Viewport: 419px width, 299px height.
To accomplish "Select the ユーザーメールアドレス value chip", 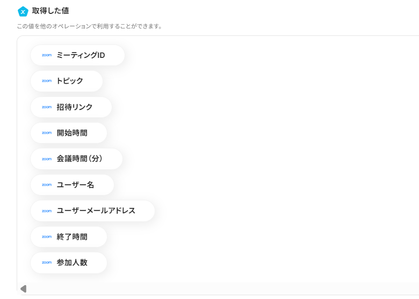I will click(x=93, y=211).
